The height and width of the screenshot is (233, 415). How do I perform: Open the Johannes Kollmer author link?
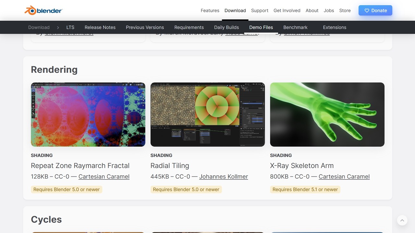(224, 177)
